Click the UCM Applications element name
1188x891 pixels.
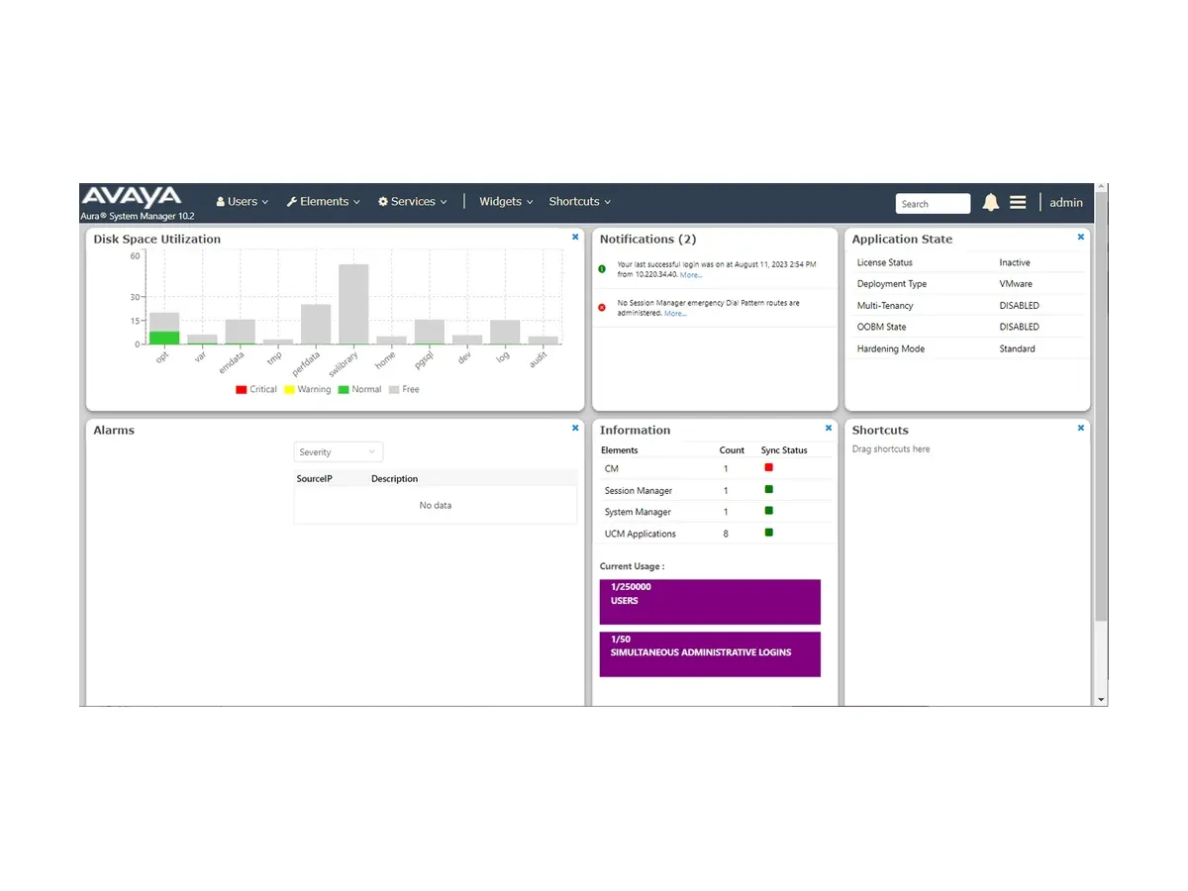coord(641,534)
